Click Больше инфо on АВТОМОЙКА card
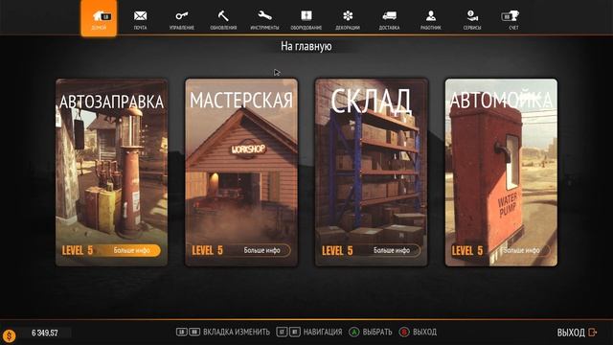The image size is (613, 345). [521, 250]
